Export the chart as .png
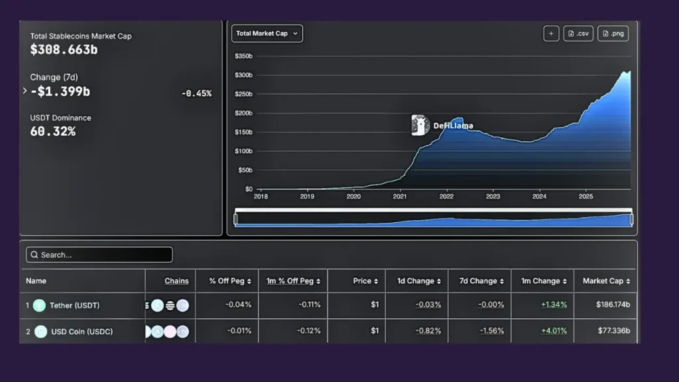679x382 pixels. (613, 34)
